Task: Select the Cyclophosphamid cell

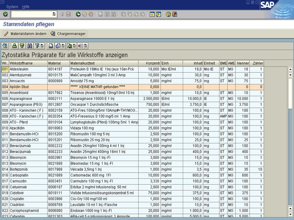Action: [x=28, y=211]
